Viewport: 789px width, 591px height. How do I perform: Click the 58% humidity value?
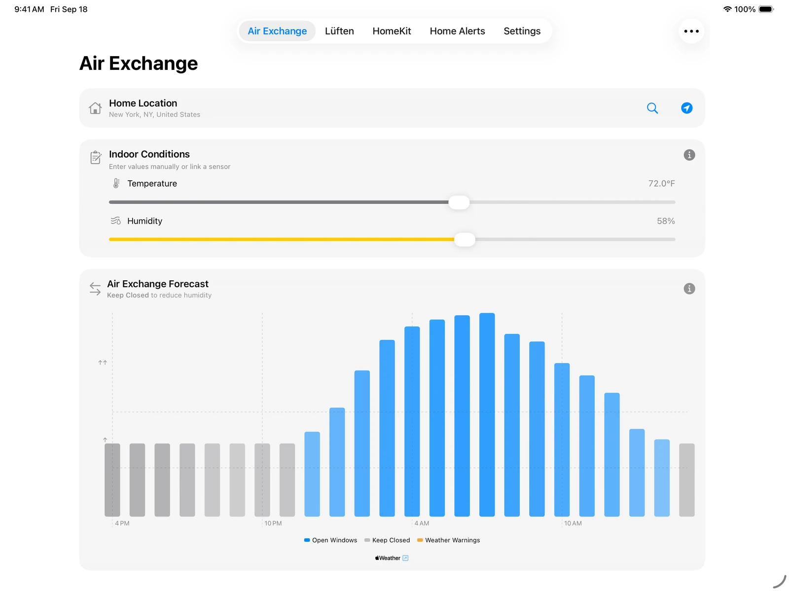[x=666, y=221]
